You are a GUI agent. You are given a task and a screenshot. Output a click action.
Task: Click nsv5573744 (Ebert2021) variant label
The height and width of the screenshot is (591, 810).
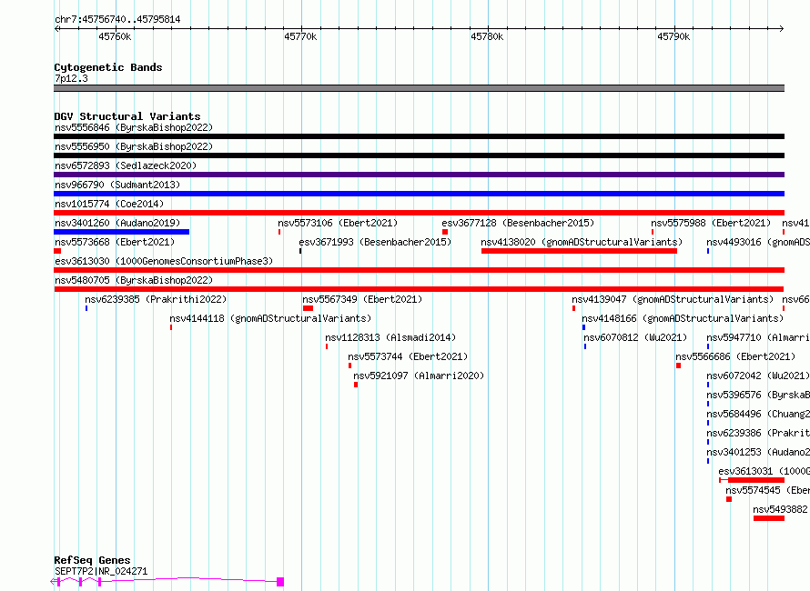[x=408, y=356]
